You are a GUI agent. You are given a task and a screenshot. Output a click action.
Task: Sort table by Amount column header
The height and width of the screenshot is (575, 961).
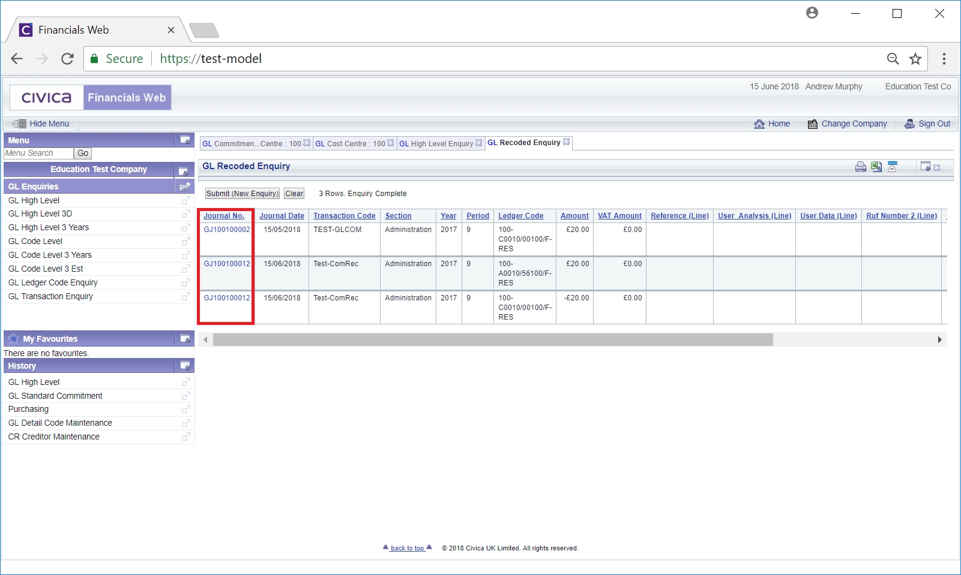click(574, 216)
